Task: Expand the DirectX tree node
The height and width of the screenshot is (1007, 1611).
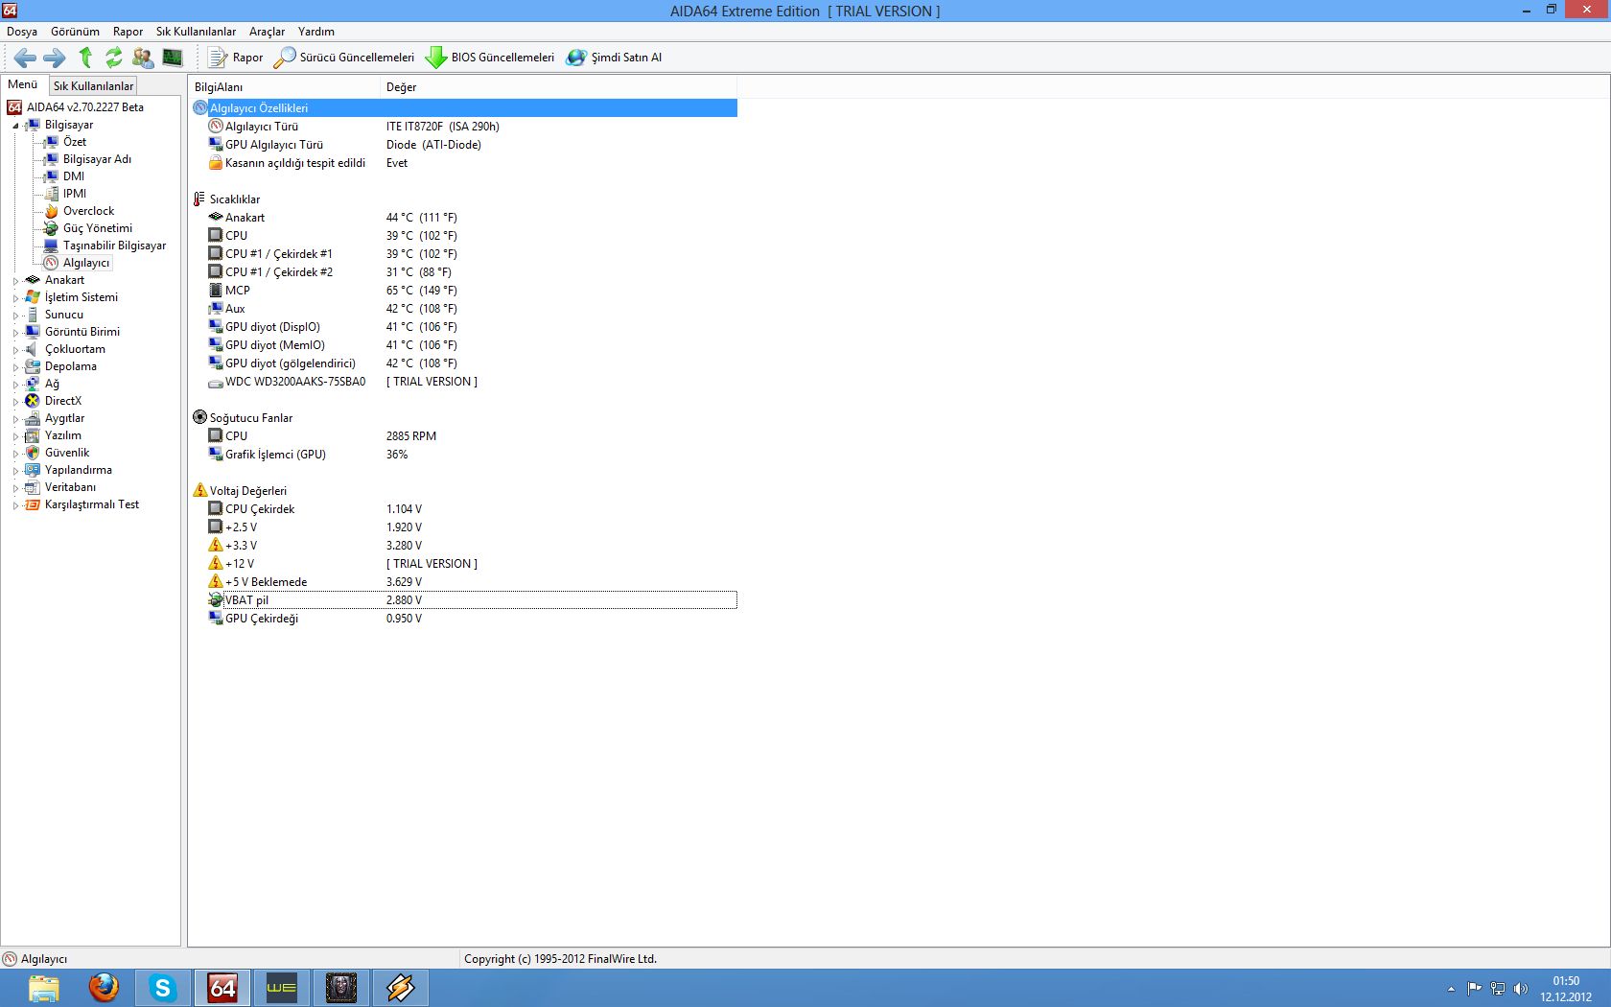Action: pos(15,402)
